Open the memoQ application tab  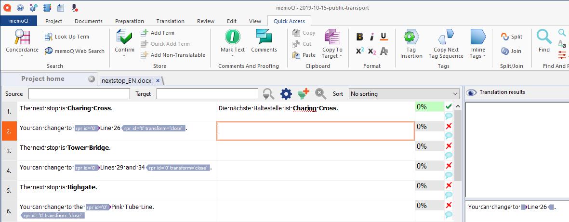[x=18, y=21]
